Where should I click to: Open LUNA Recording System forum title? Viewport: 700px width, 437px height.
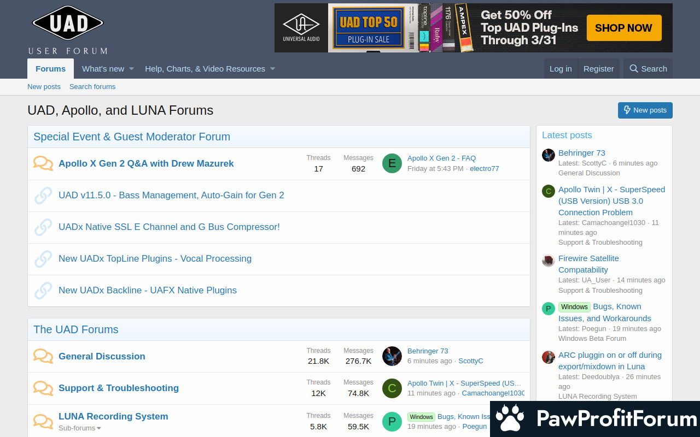(113, 416)
